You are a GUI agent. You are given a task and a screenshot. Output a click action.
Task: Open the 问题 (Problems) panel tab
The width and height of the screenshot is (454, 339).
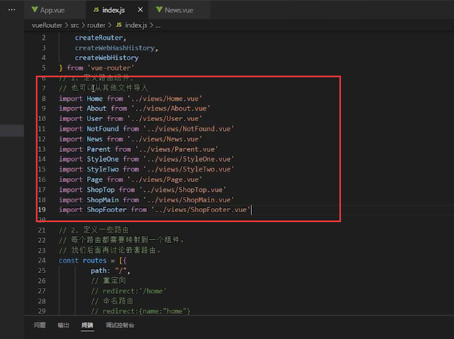40,325
